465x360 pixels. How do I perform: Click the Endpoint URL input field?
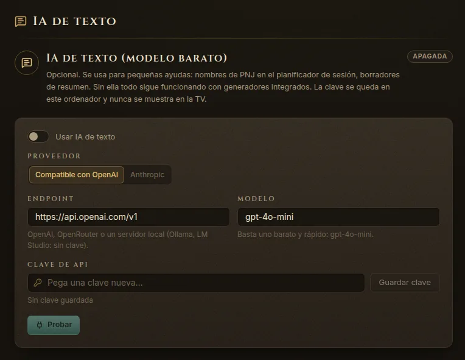128,217
